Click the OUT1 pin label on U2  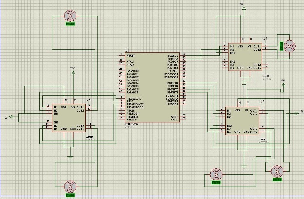(x=257, y=46)
